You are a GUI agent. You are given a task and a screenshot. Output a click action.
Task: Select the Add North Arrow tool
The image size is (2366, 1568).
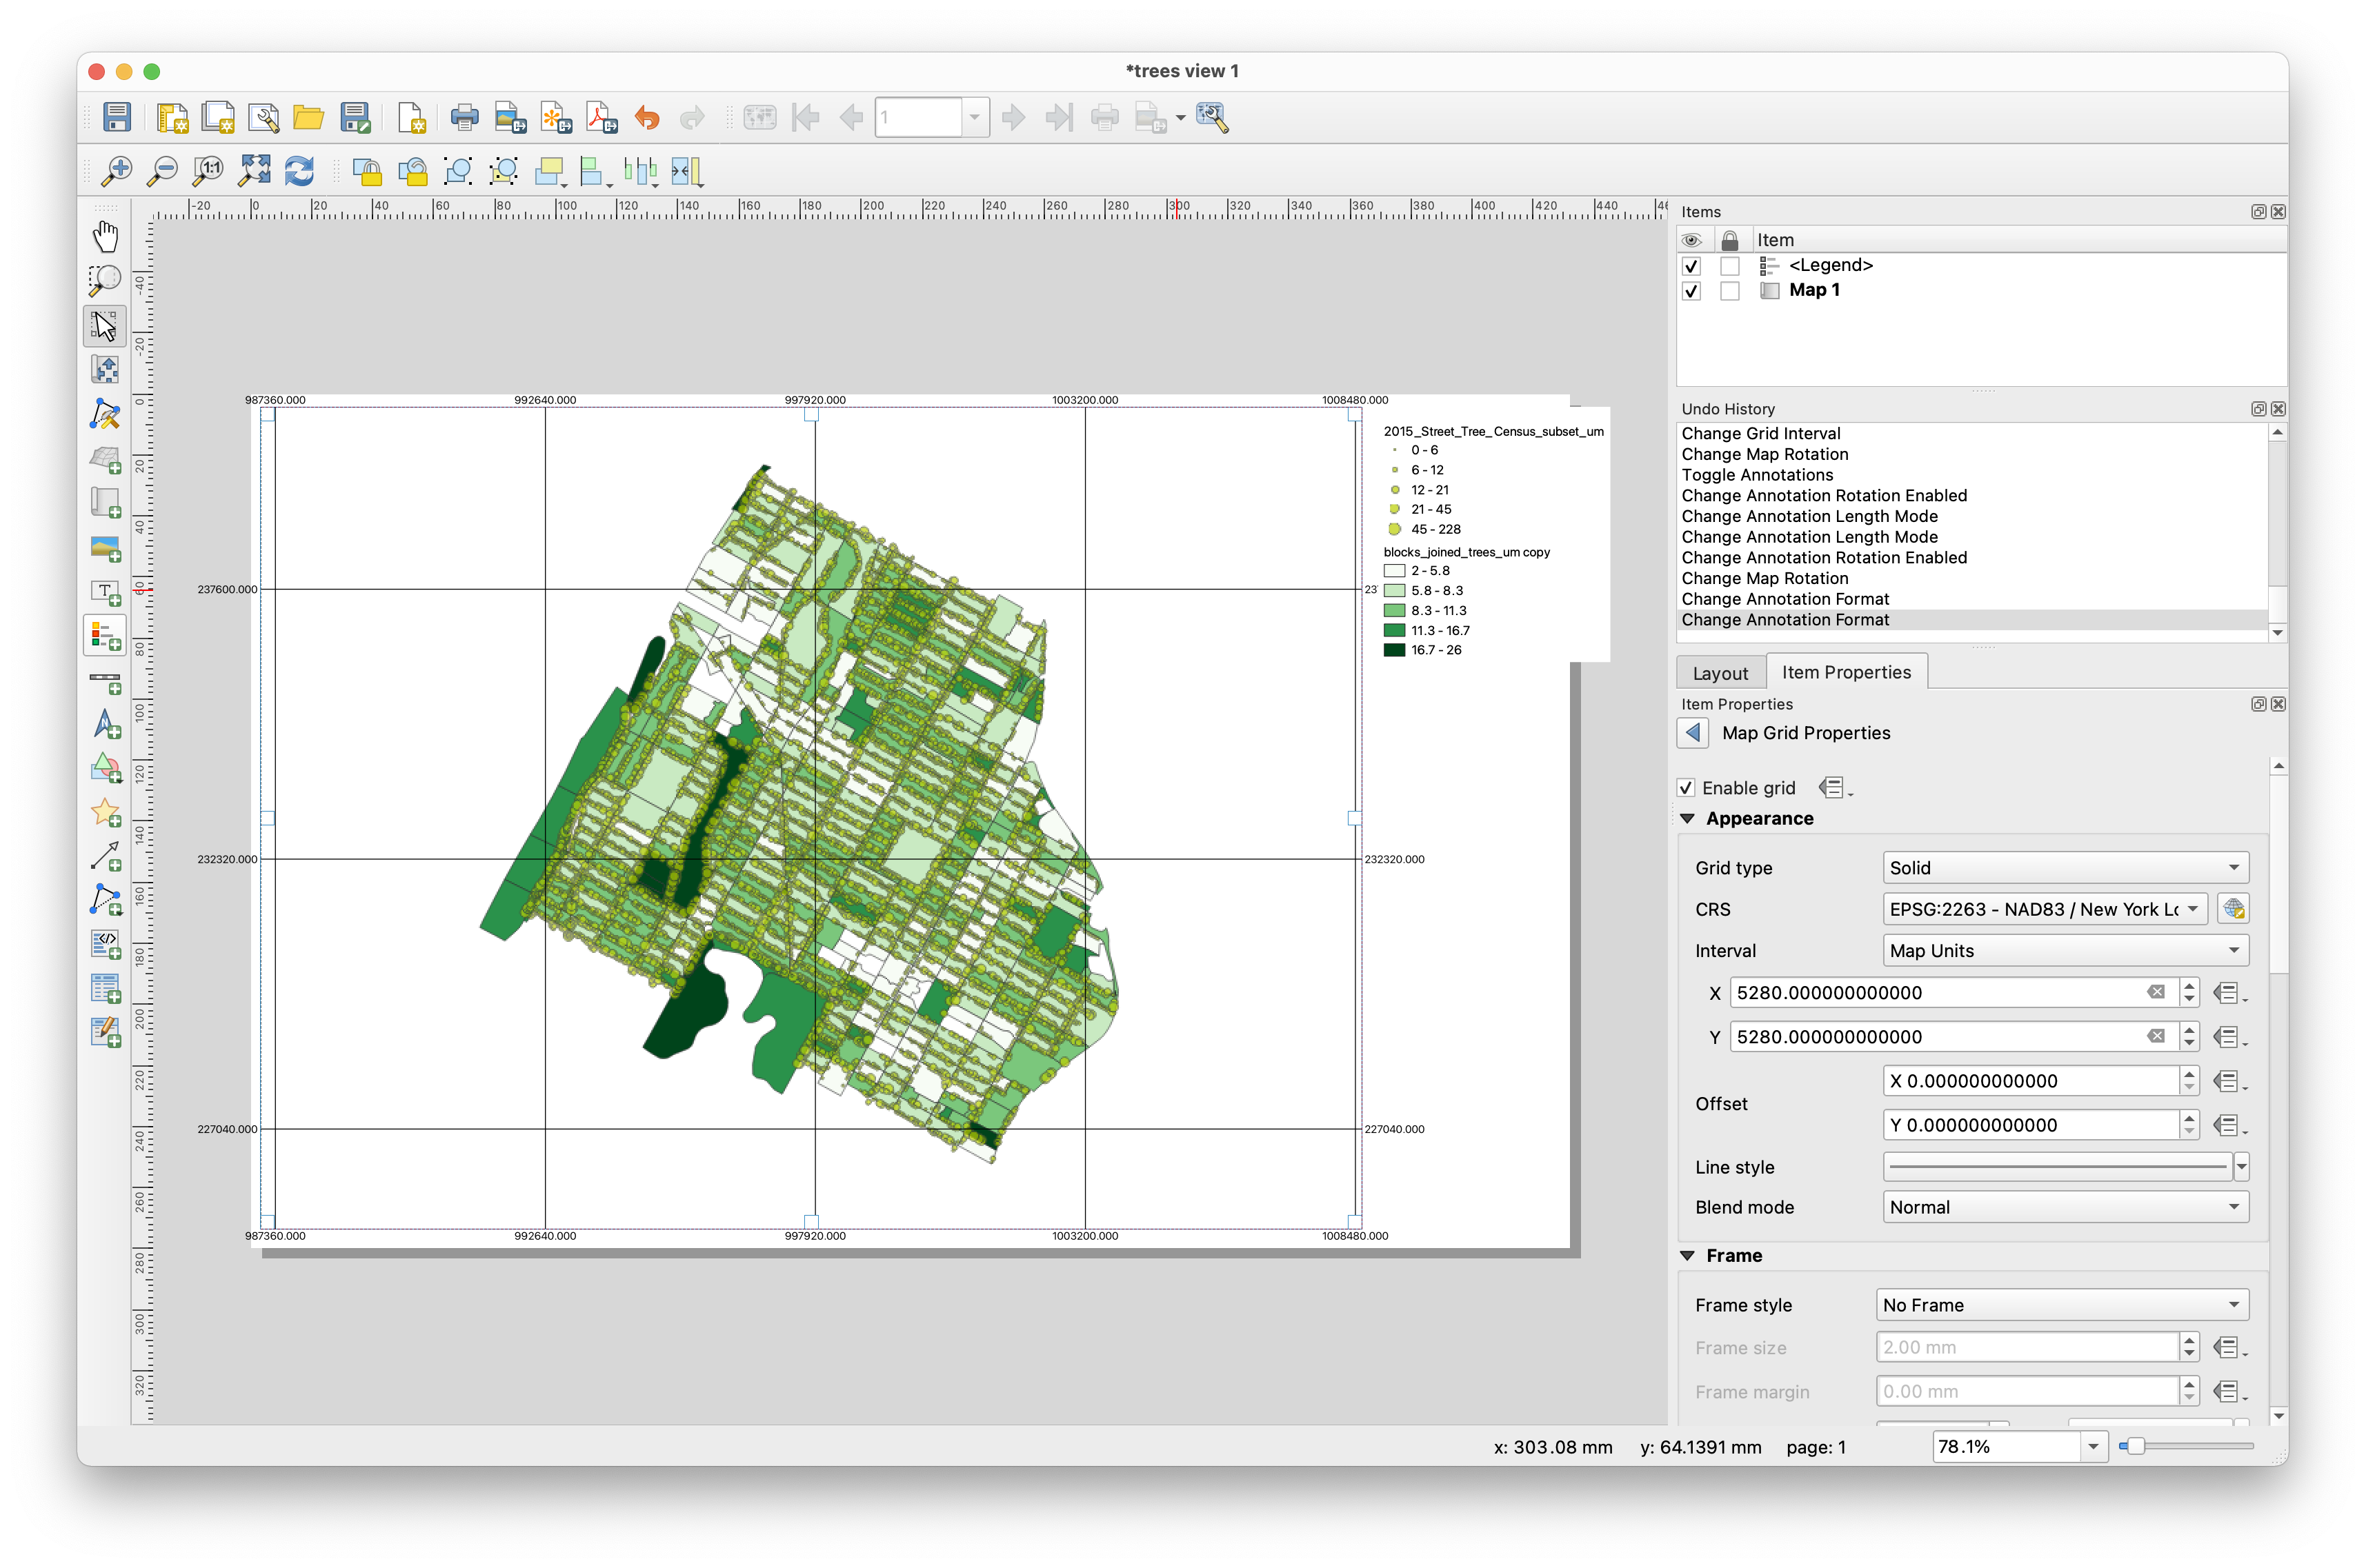[x=105, y=724]
